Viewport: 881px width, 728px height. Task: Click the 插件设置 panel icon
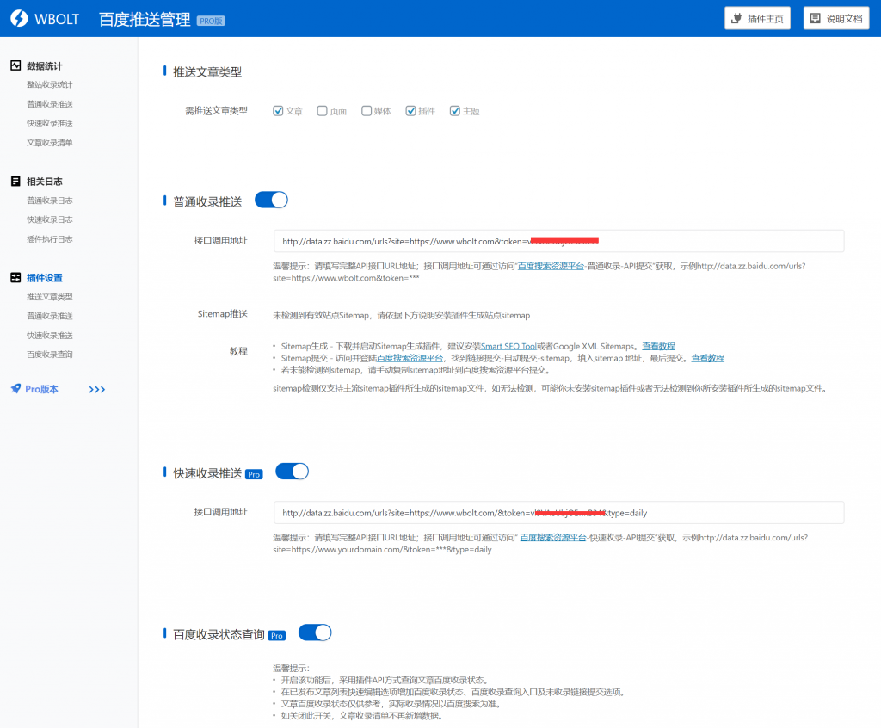15,278
